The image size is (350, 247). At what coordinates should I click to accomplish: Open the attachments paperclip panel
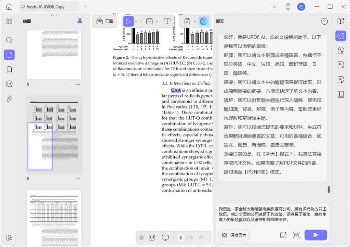pos(9,99)
